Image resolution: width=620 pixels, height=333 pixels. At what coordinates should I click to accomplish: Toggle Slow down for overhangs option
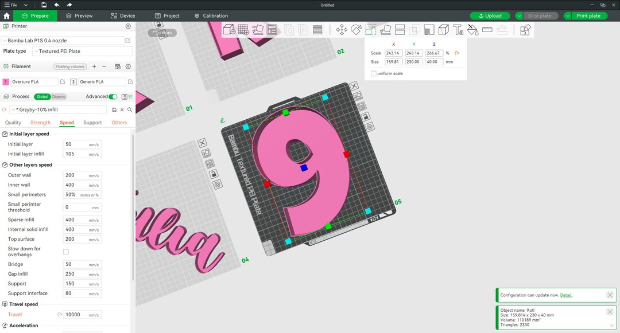point(66,251)
